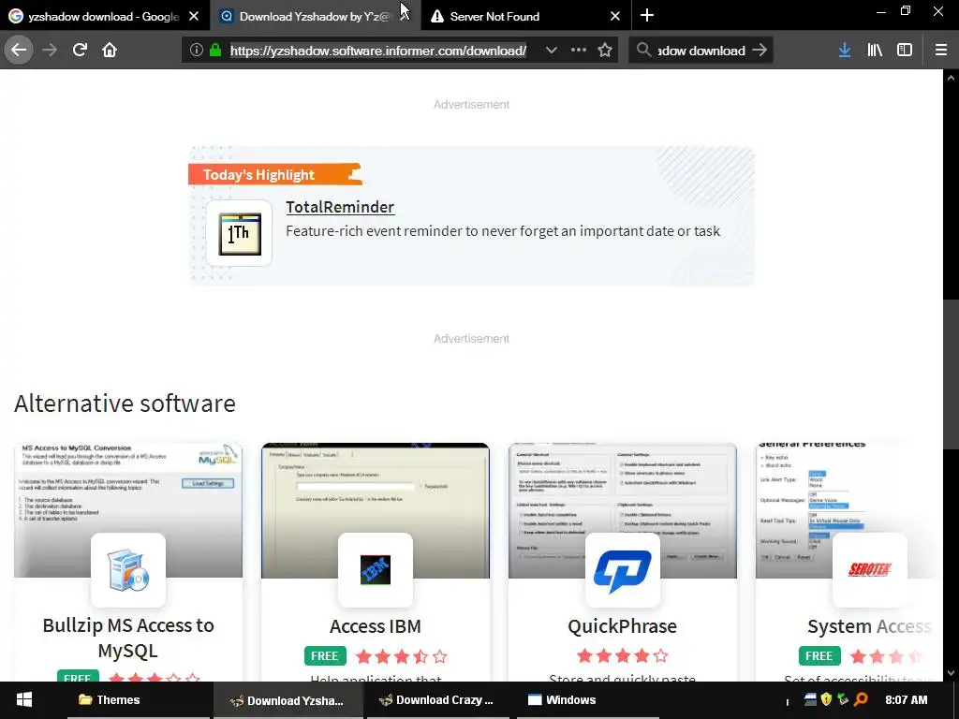Open the QuickPhrase title link

(623, 626)
